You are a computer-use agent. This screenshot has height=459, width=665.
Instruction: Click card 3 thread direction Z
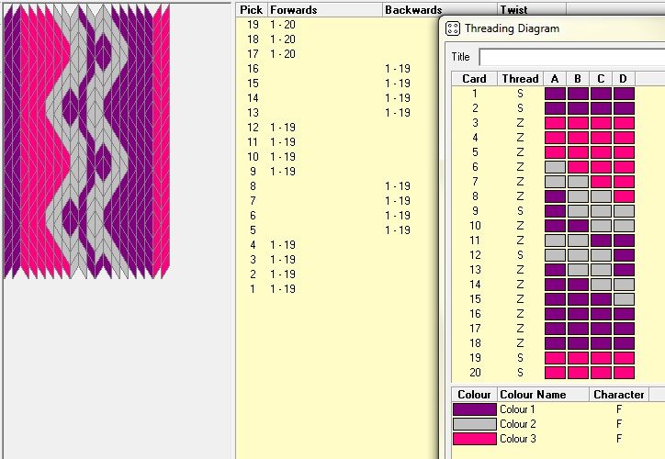[x=521, y=123]
